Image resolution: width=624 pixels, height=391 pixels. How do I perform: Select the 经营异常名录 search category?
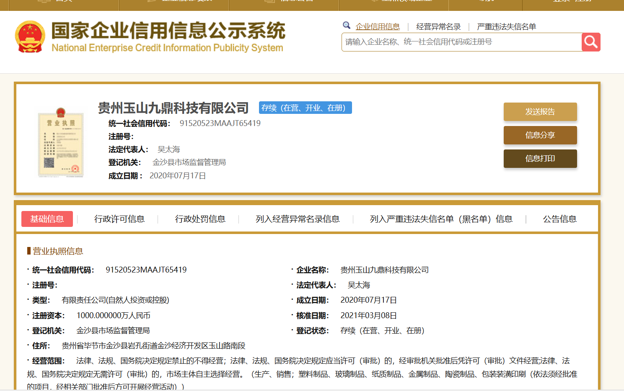click(x=438, y=27)
